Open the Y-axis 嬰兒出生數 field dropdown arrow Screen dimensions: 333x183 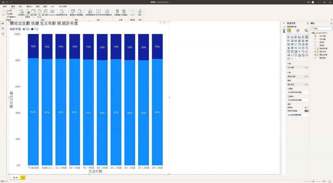[x=305, y=77]
